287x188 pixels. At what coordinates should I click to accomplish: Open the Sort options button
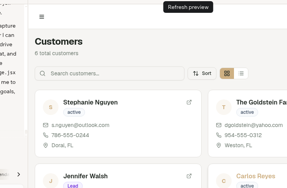coord(202,73)
